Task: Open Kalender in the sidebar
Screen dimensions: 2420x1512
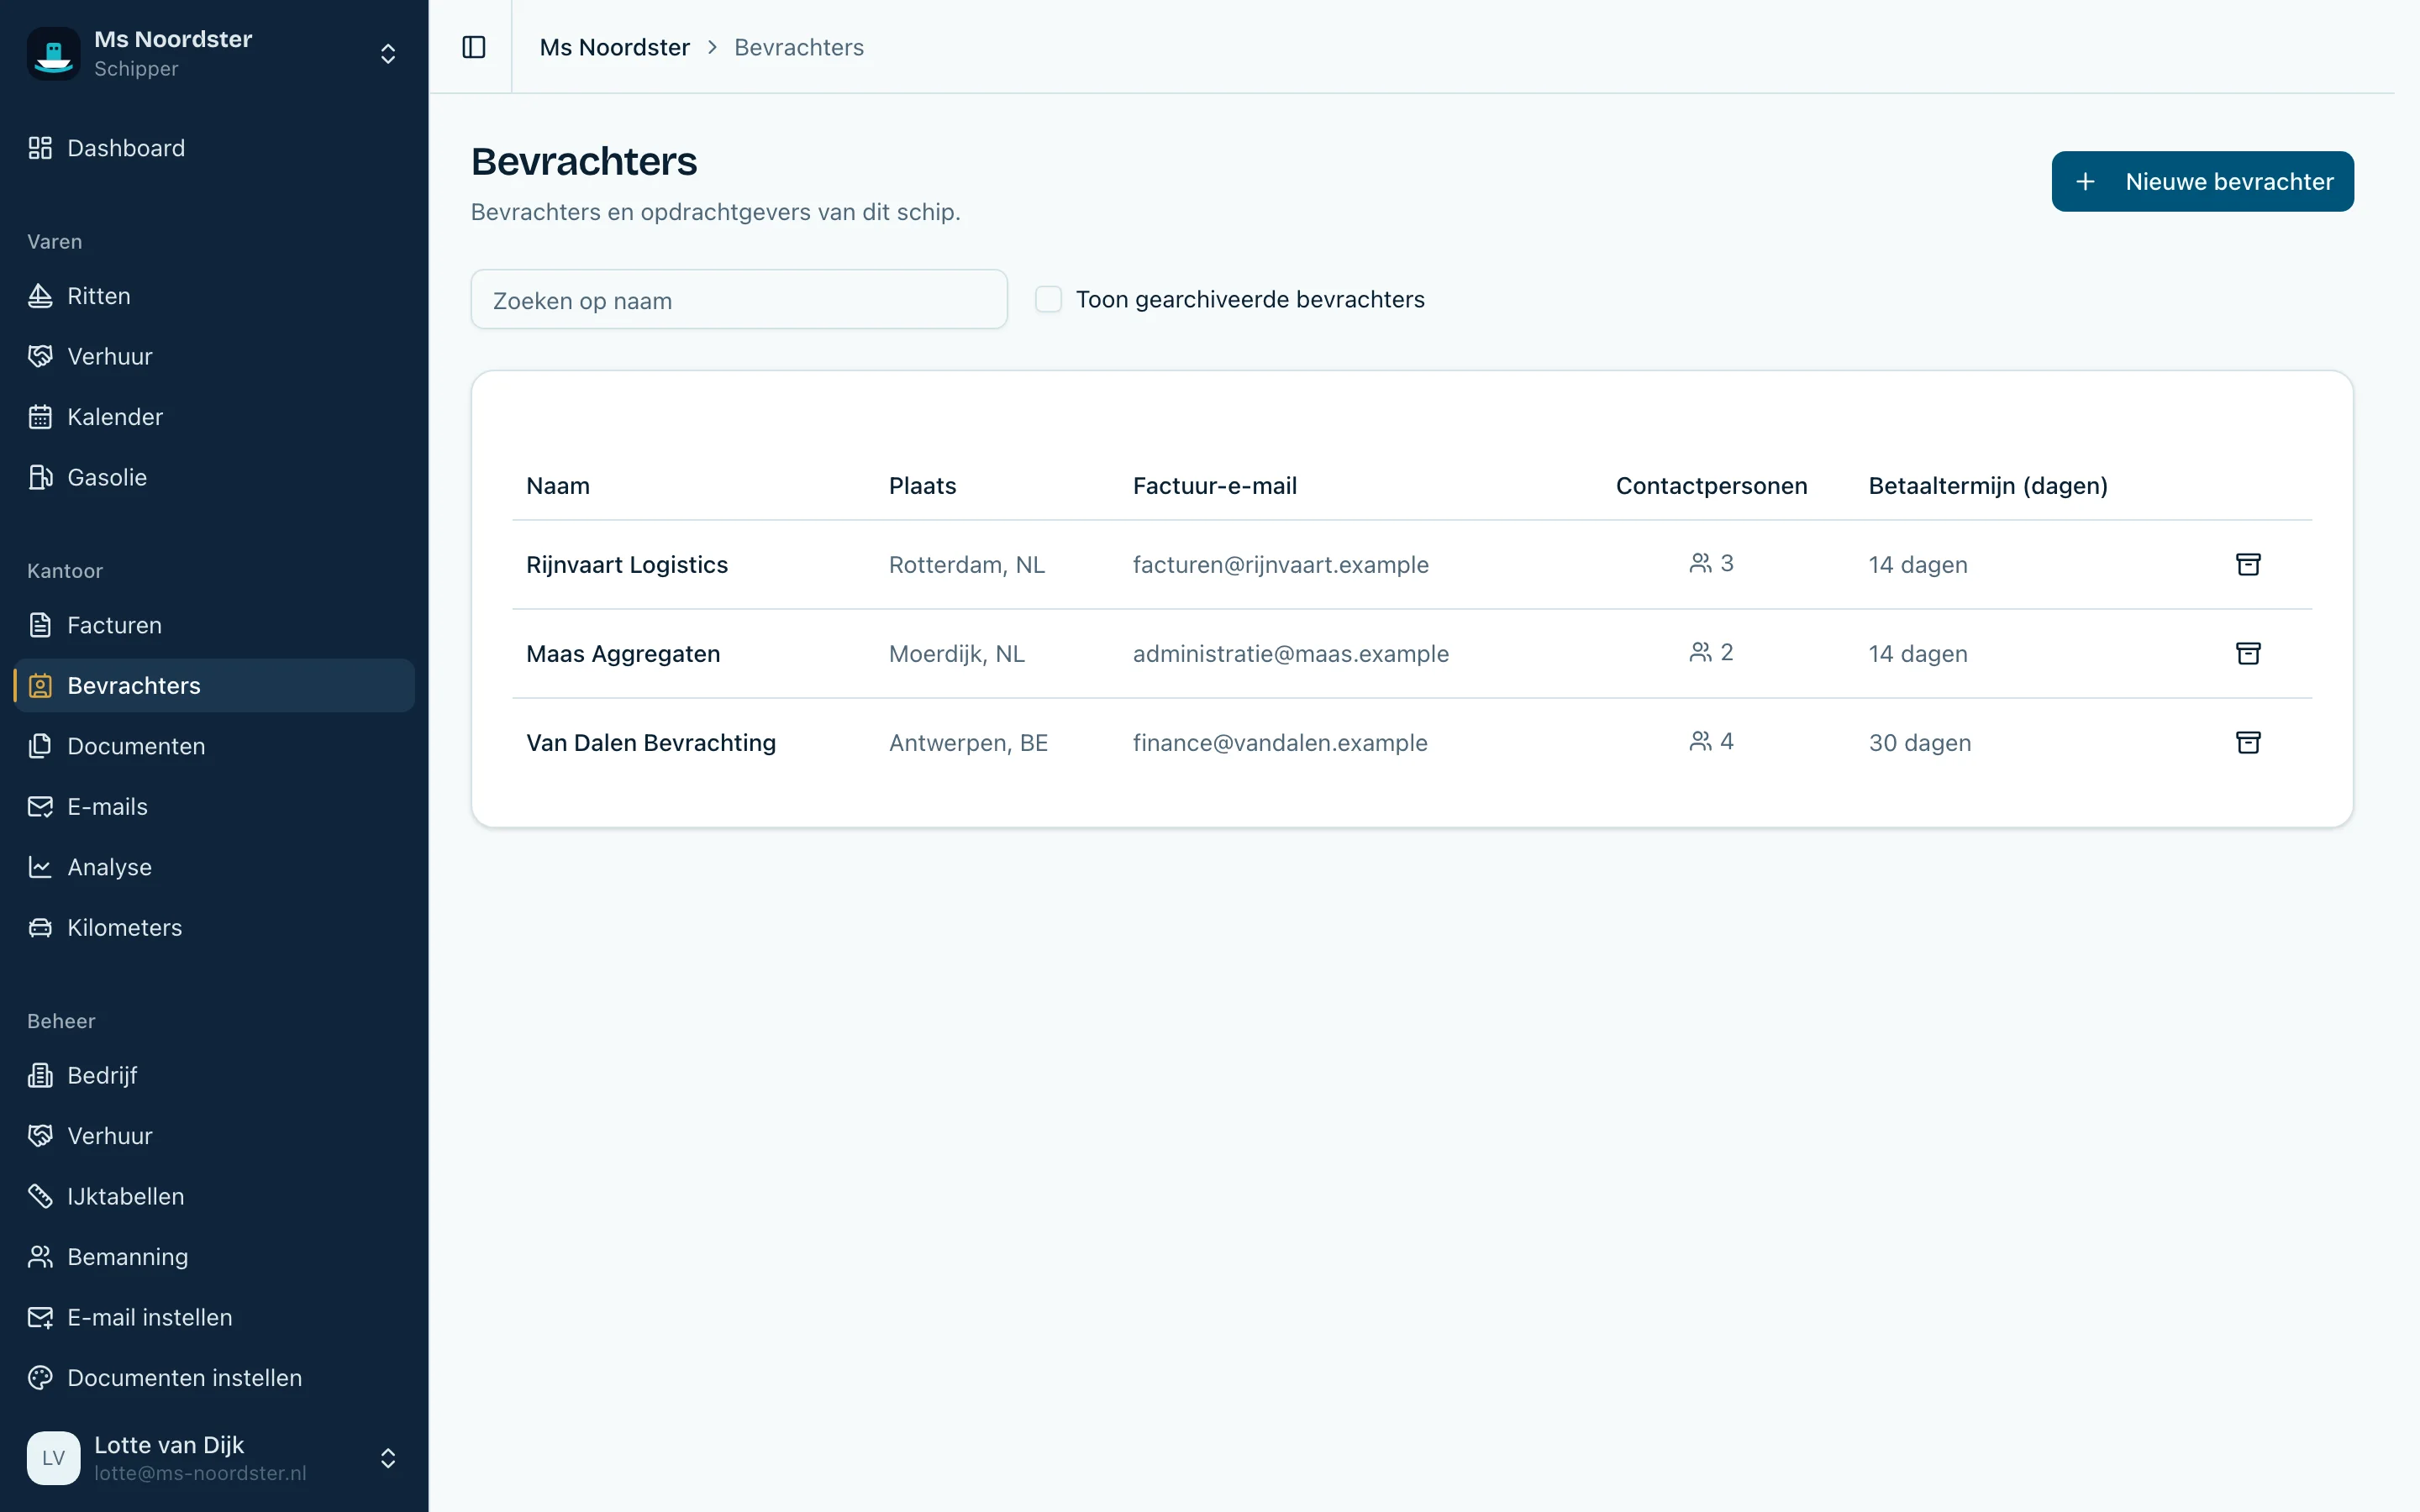Action: [214, 417]
